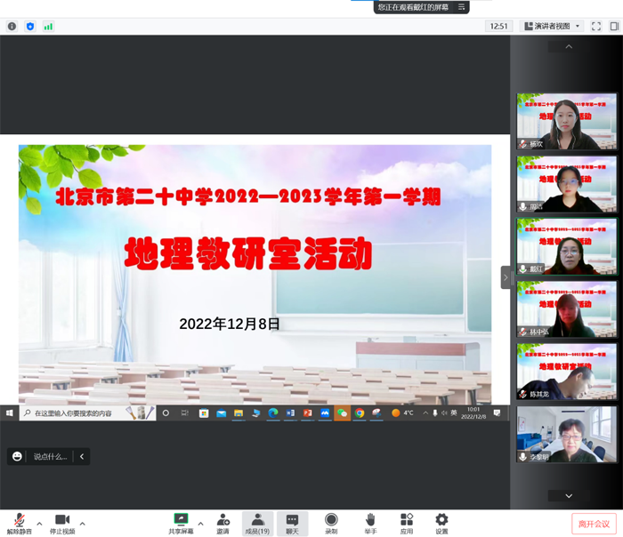
Task: Collapse the quick chat bar arrow
Action: (x=82, y=456)
